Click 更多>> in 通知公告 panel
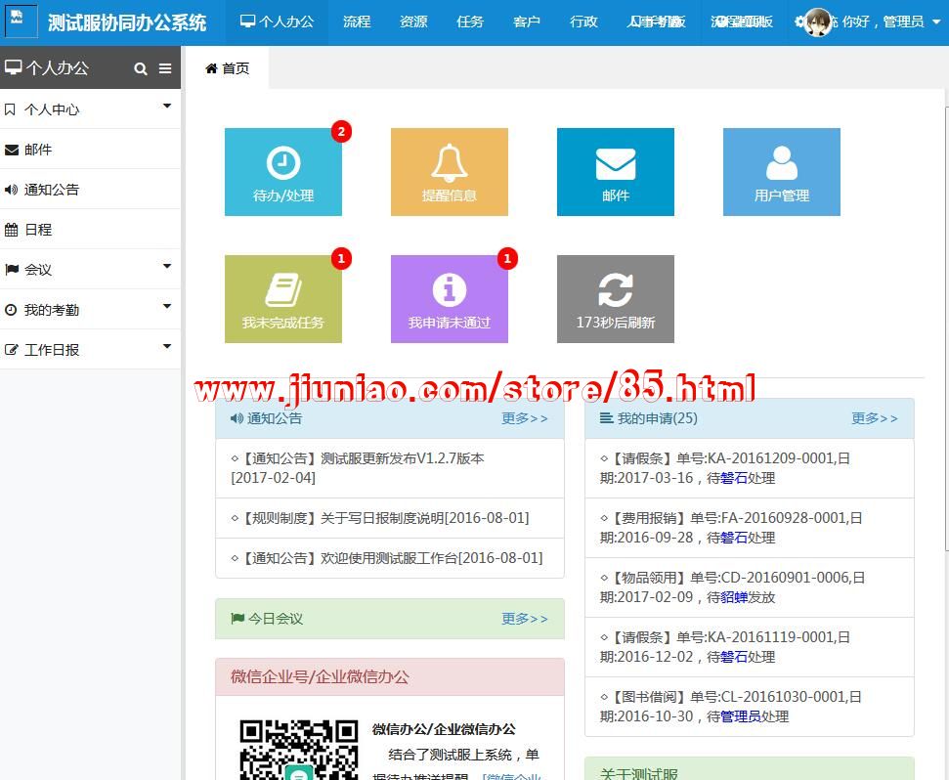The width and height of the screenshot is (949, 780). coord(525,418)
